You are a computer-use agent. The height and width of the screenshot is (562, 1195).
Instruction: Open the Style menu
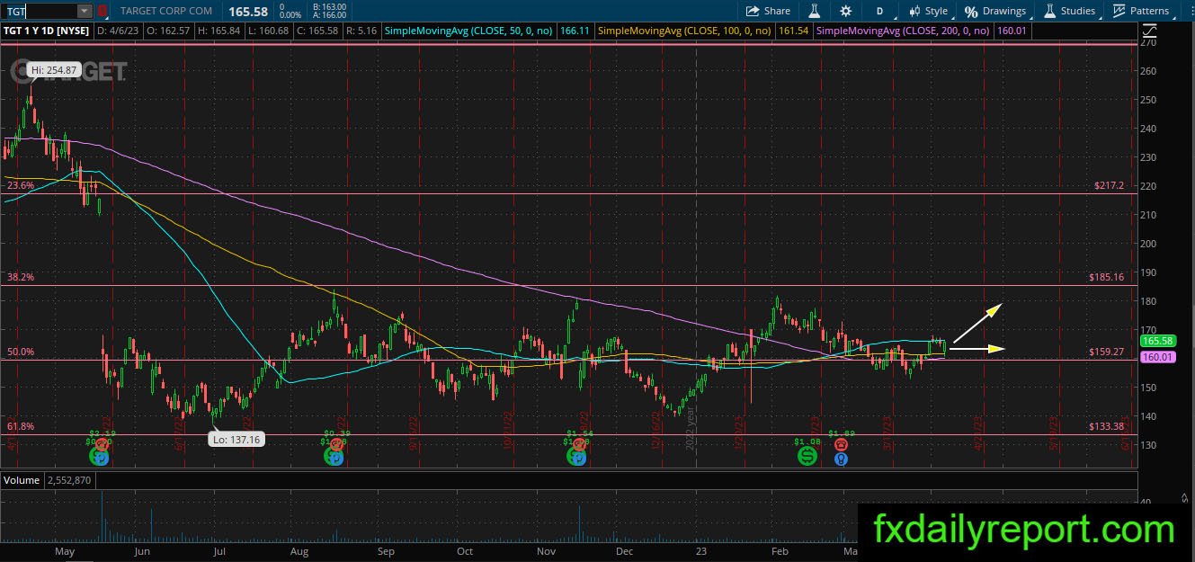click(929, 11)
